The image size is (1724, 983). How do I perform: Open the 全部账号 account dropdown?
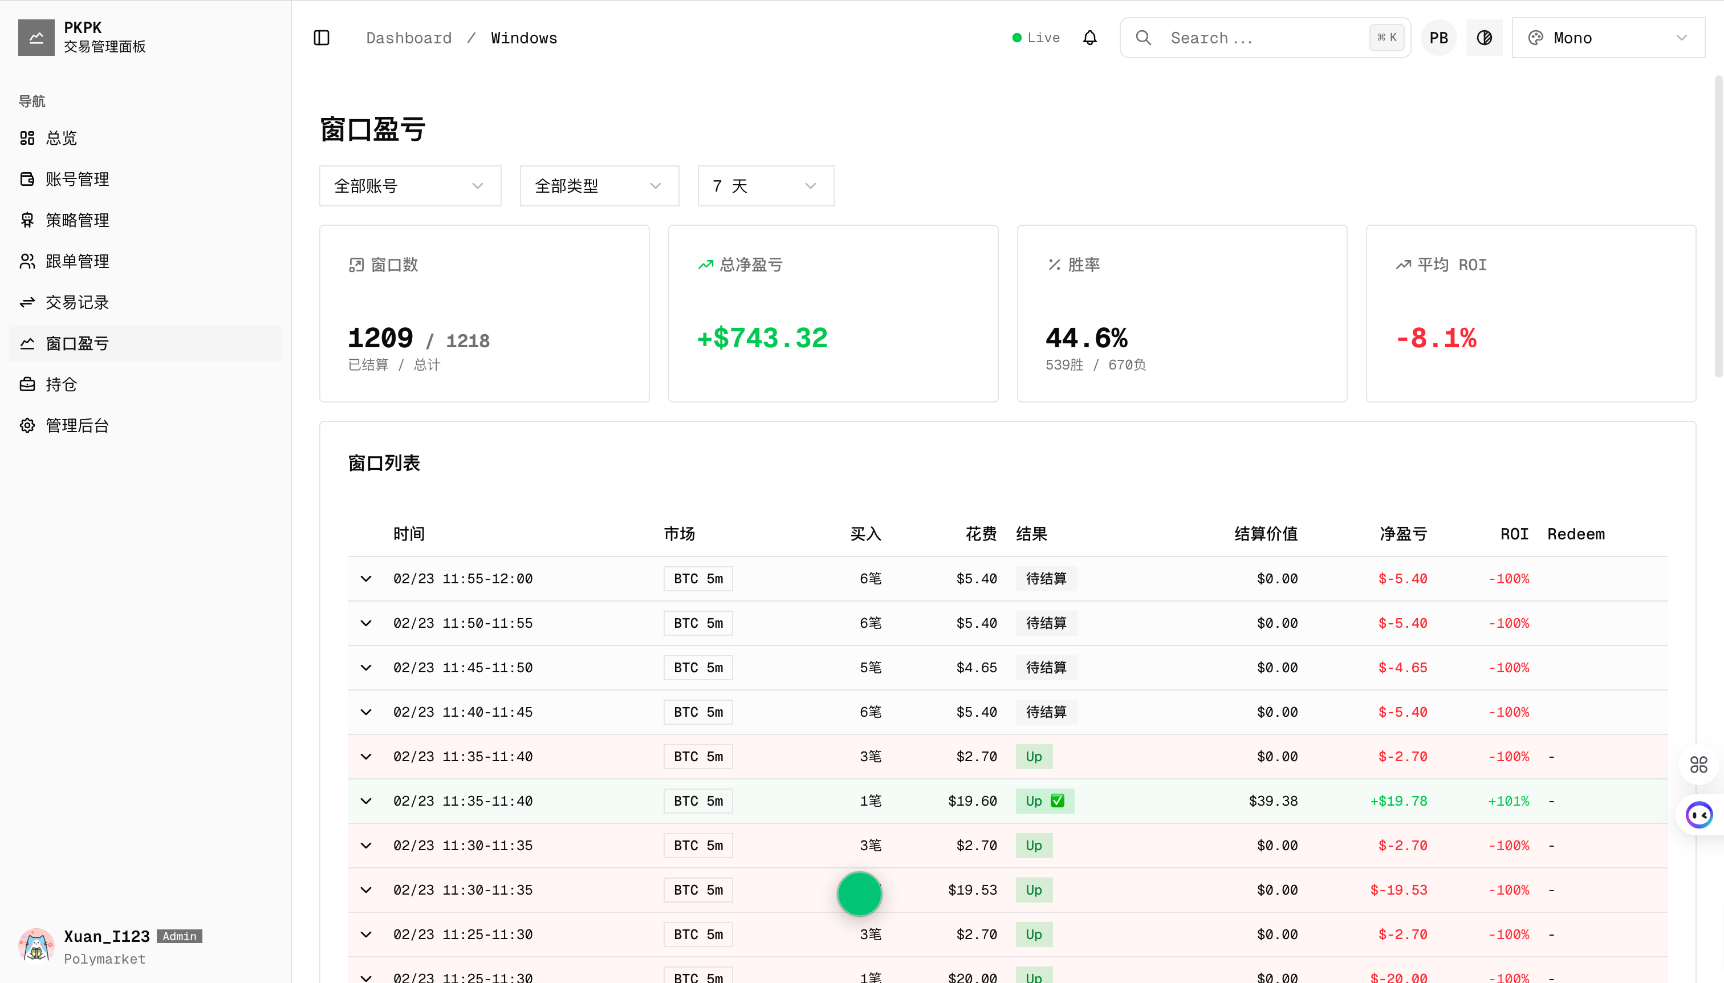[x=410, y=186]
